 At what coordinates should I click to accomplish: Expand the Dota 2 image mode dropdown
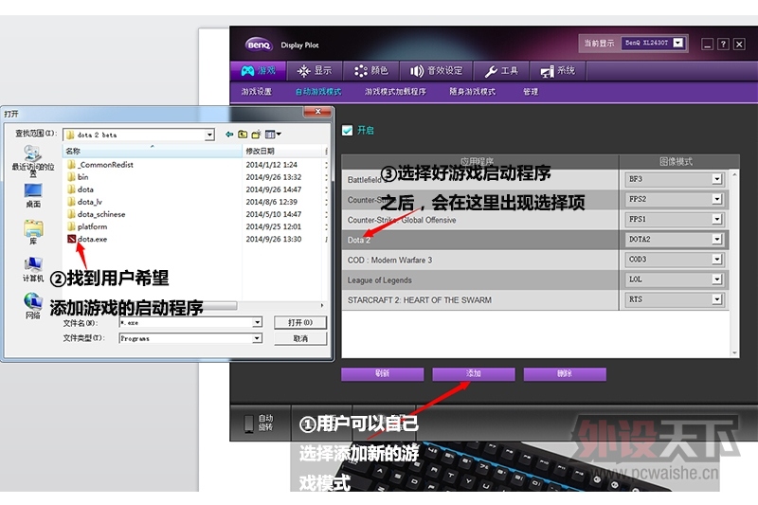pos(716,240)
